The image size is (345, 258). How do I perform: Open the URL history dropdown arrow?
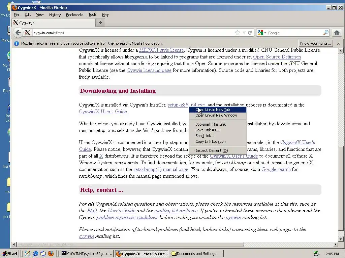[x=244, y=33]
